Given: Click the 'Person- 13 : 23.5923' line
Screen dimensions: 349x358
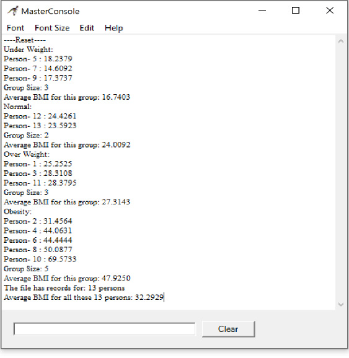Looking at the screenshot, I should (x=40, y=126).
